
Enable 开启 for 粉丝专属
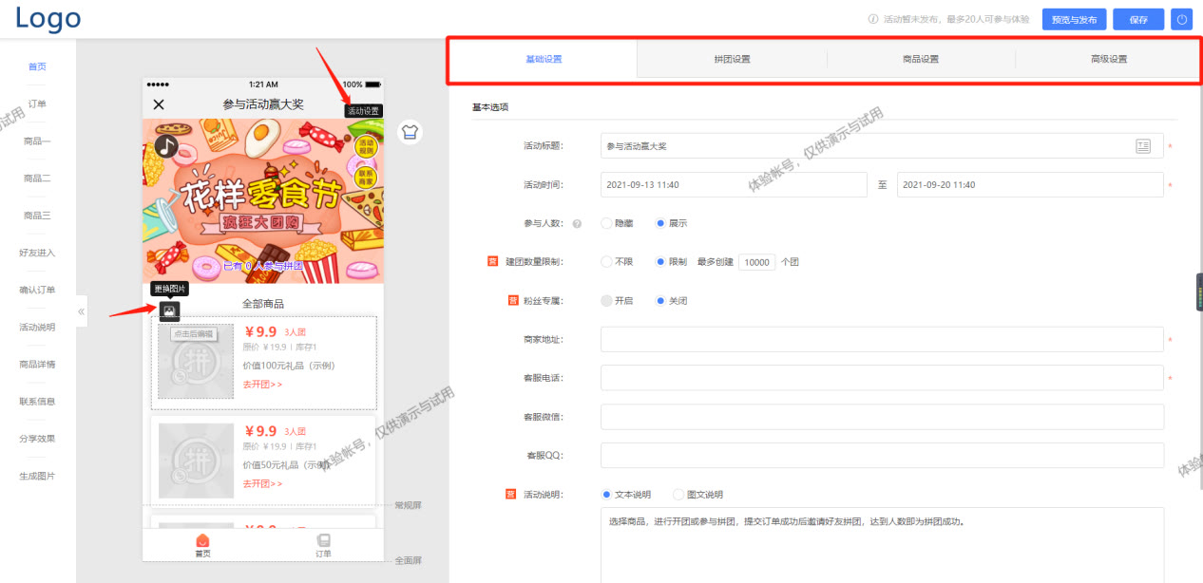(x=608, y=299)
